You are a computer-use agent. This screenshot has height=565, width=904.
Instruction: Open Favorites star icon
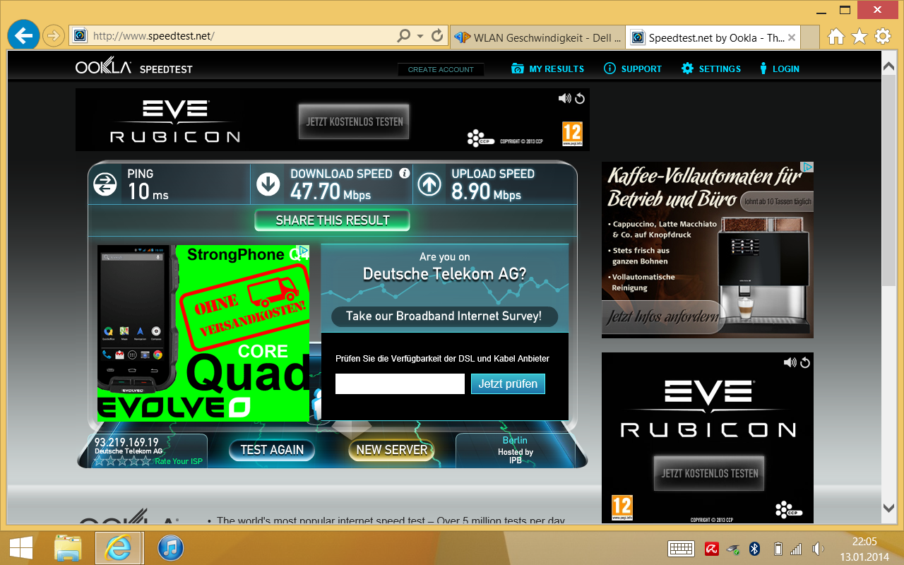tap(860, 36)
